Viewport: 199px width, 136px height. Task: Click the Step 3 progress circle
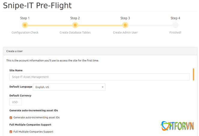125,25
